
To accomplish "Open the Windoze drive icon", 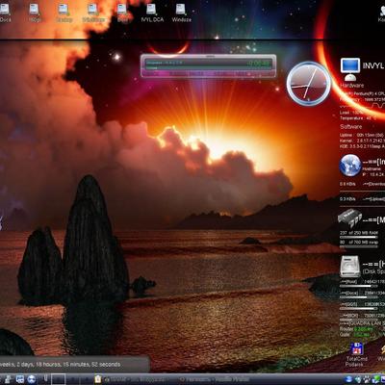I will pos(181,13).
